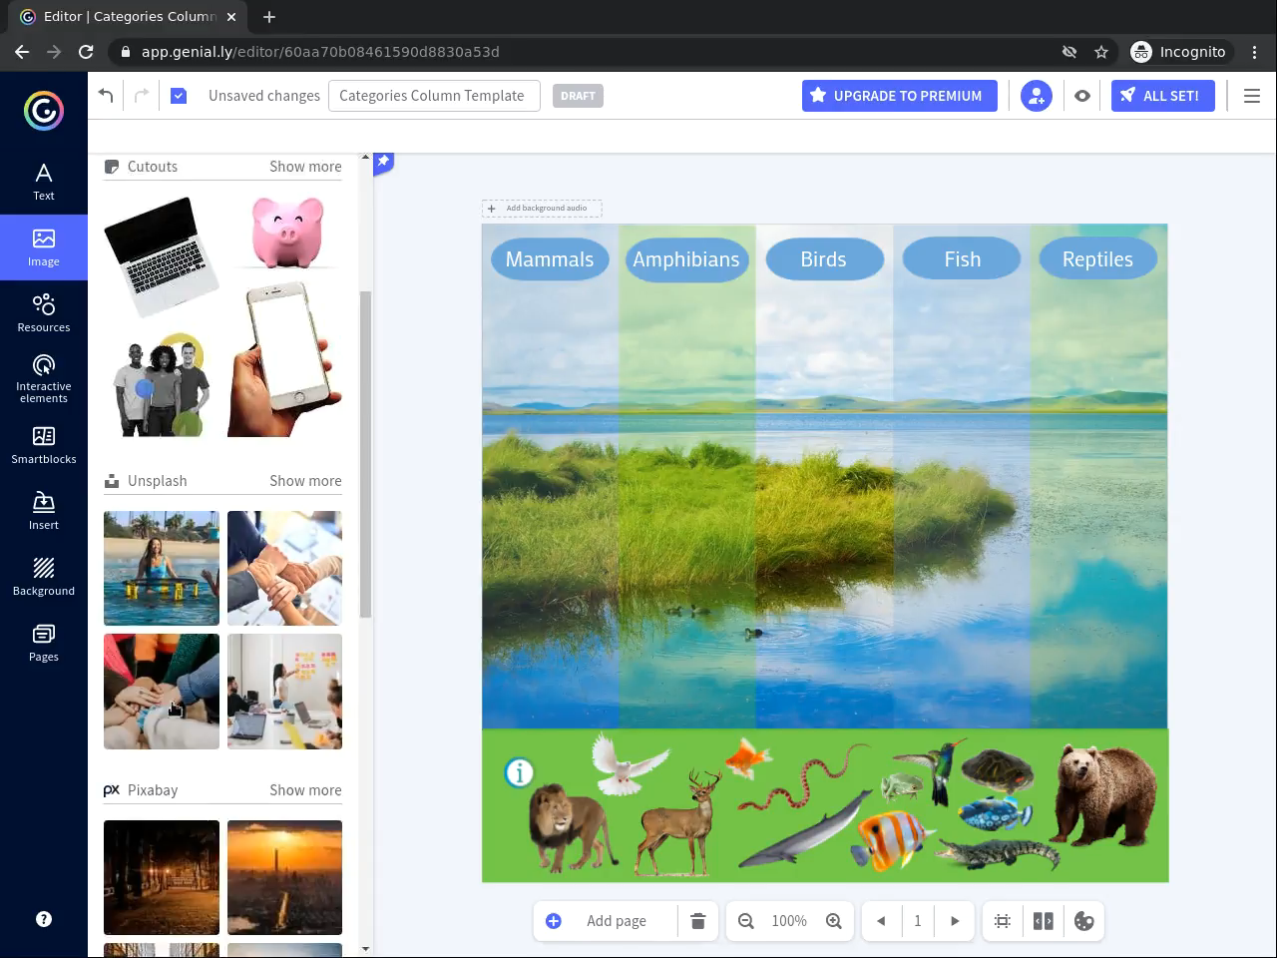Select the Birds category label

824,259
